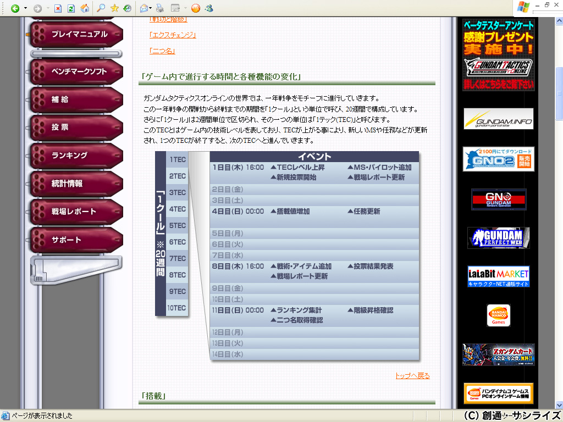Click the ▲TECレベル上昇 event text
Screen dimensions: 563x422
pos(298,168)
